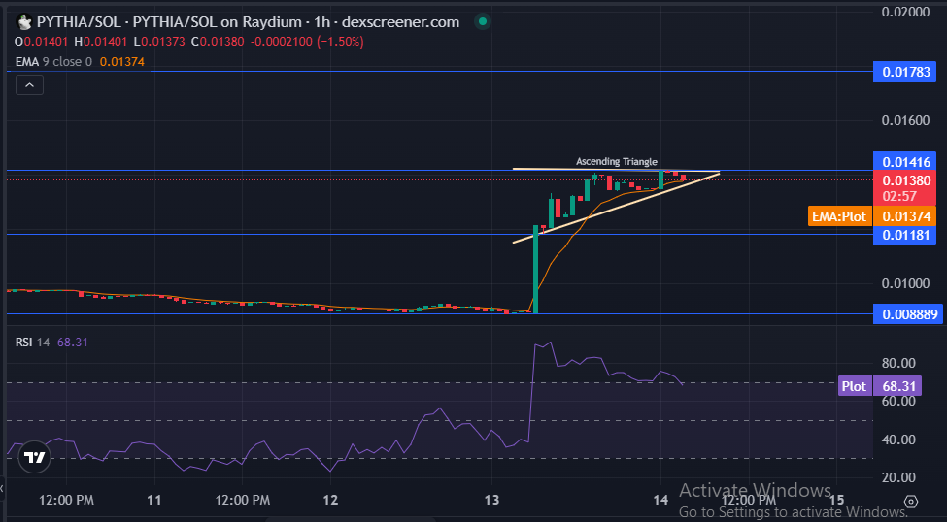947x522 pixels.
Task: Click the 11 date label on time axis
Action: (154, 501)
